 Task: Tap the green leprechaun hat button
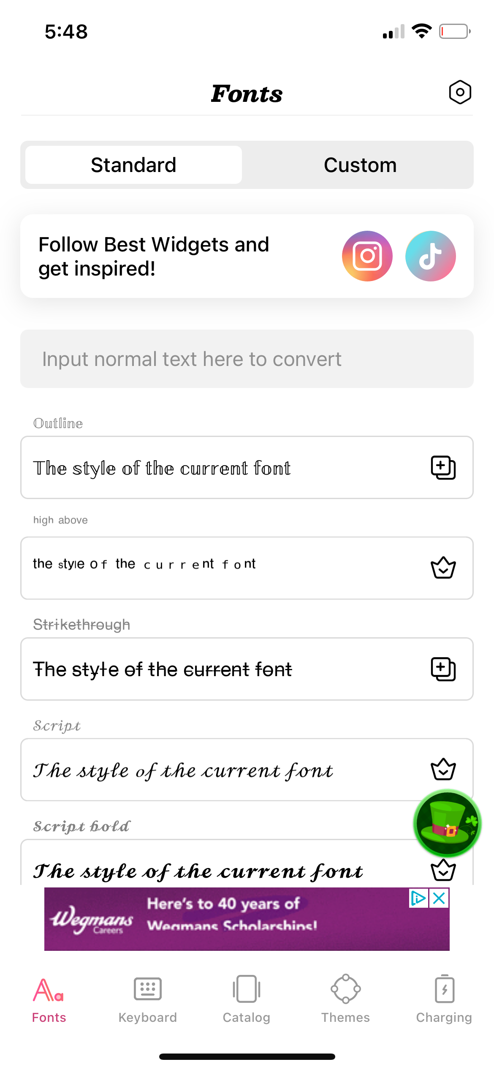click(447, 823)
